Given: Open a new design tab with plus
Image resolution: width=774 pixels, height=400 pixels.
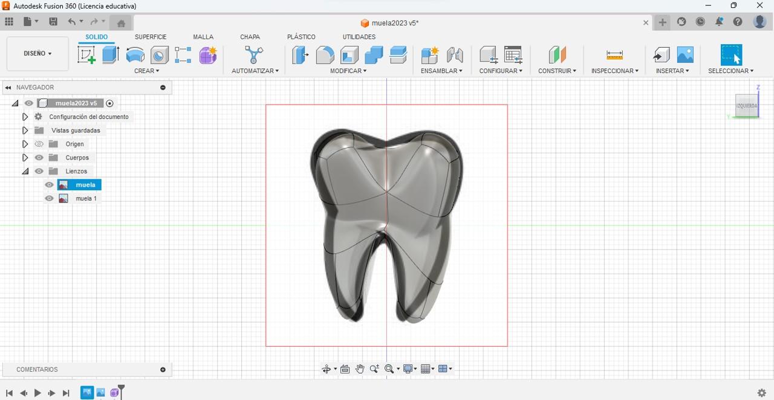Looking at the screenshot, I should (663, 22).
